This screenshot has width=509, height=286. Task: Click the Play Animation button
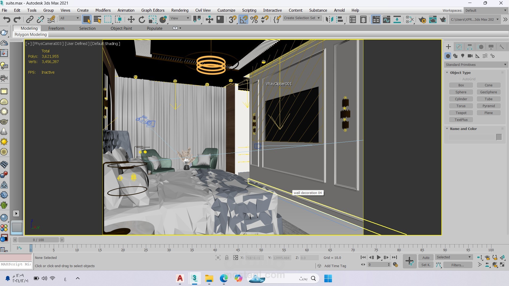(x=379, y=257)
